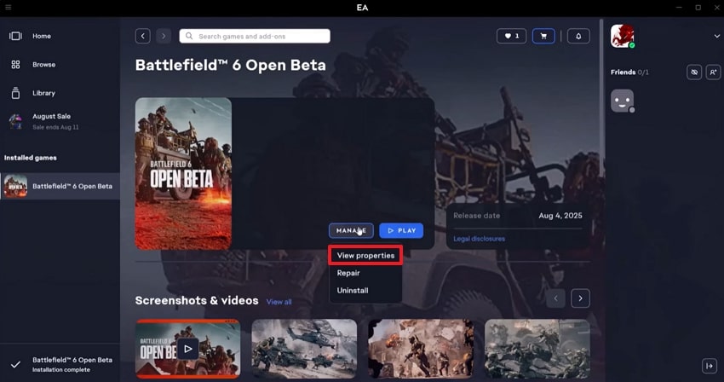Play the Open Beta trailer video thumbnail
This screenshot has width=724, height=382.
187,349
